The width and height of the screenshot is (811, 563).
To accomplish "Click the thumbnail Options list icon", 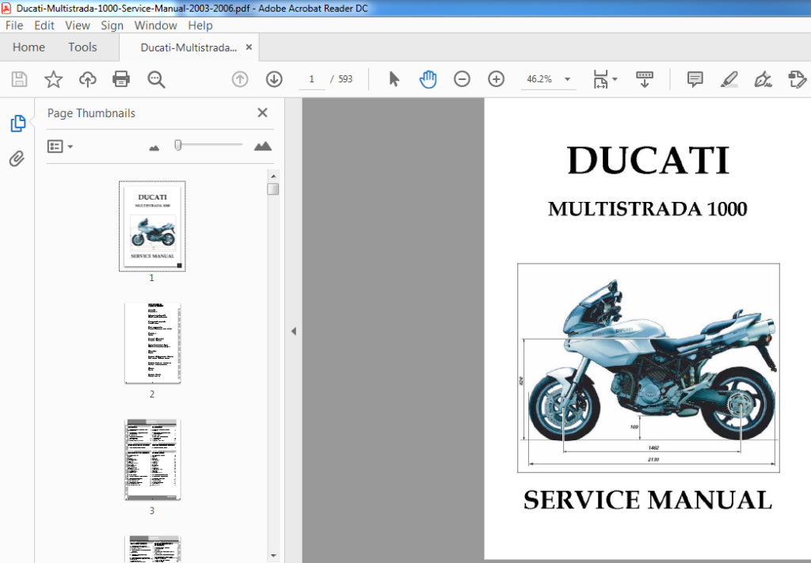I will [x=55, y=146].
